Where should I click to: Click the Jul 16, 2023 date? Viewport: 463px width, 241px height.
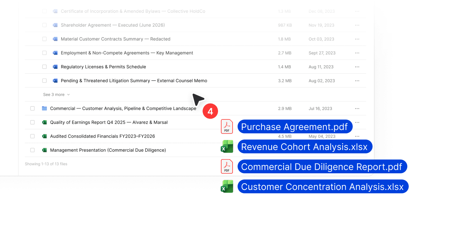320,108
